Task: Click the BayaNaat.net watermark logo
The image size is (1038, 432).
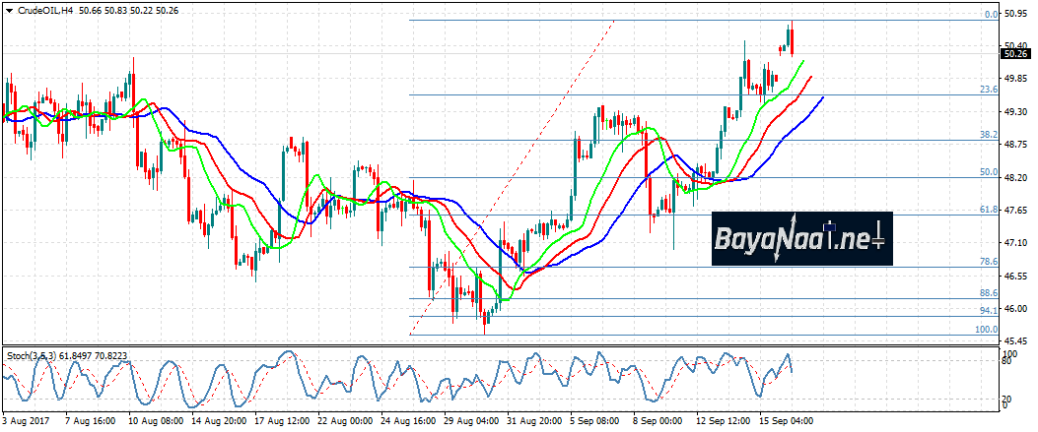Action: (801, 238)
